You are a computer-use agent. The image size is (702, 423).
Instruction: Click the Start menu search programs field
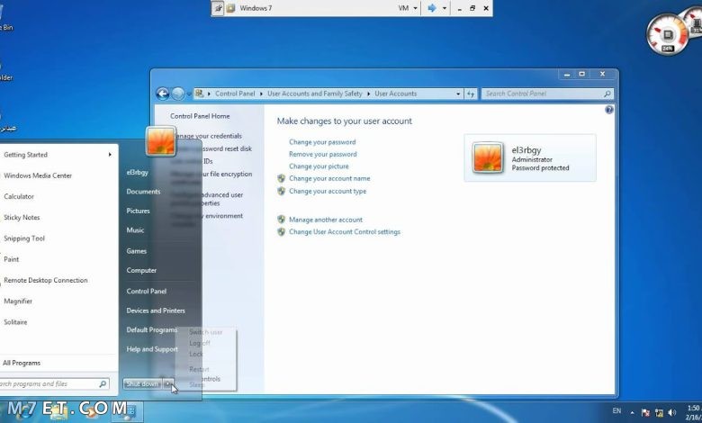click(x=54, y=384)
